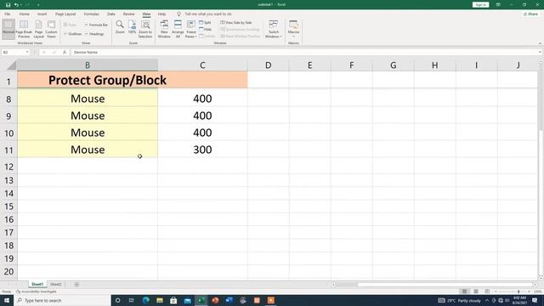The image size is (544, 306).
Task: Switch to Page Layout view
Action: (38, 29)
